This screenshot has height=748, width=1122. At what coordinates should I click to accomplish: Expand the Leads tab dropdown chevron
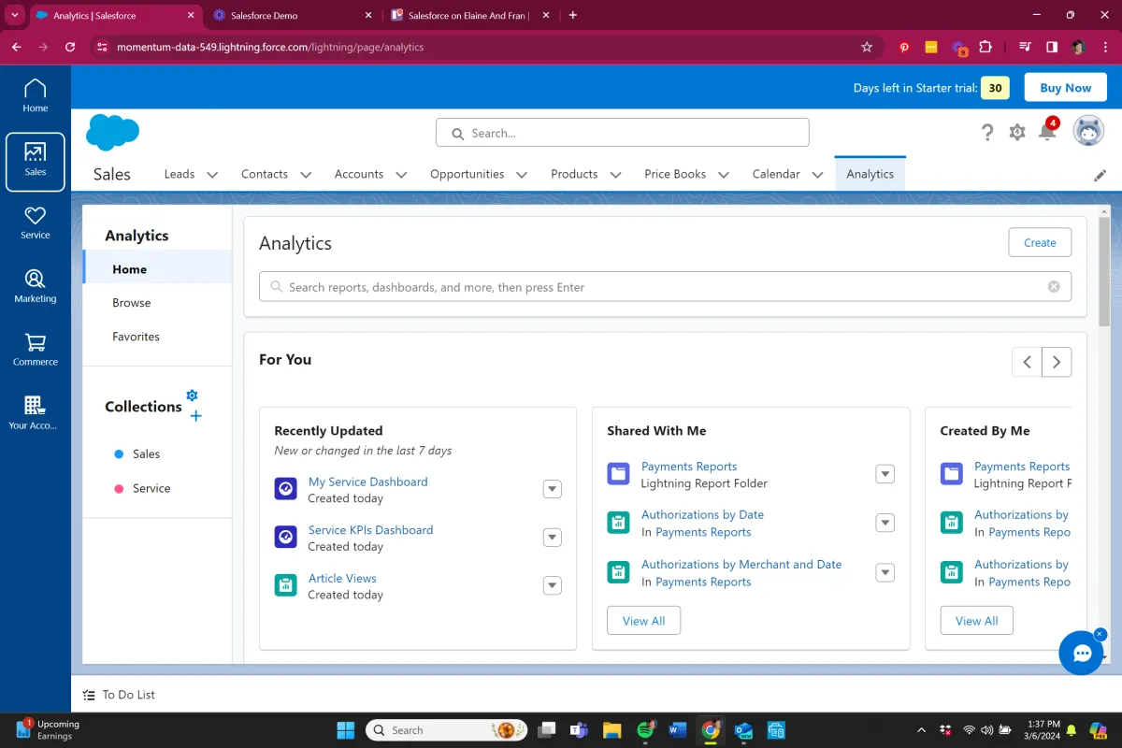click(x=212, y=175)
